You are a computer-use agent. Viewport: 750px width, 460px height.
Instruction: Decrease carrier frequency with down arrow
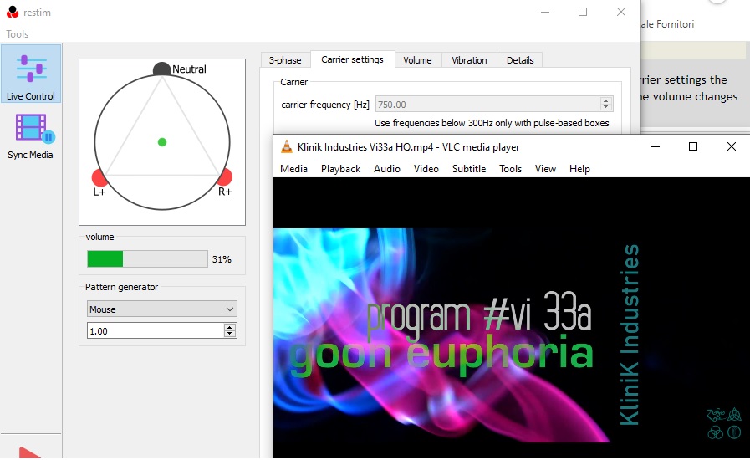[606, 108]
